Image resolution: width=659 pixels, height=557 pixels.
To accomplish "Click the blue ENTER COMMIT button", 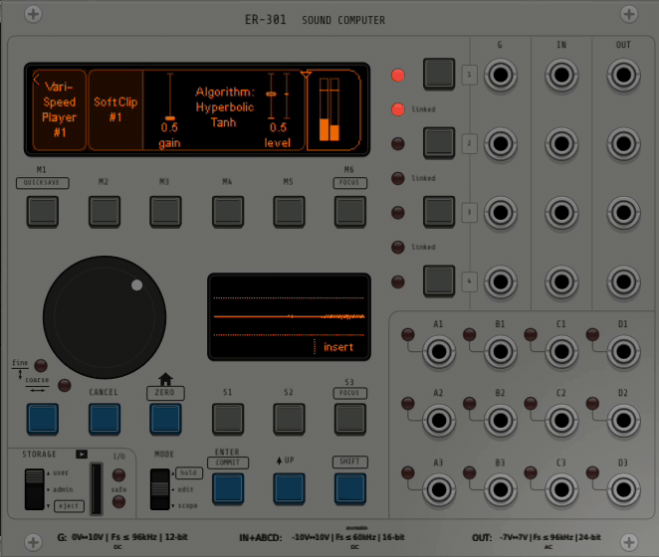I will pos(227,488).
